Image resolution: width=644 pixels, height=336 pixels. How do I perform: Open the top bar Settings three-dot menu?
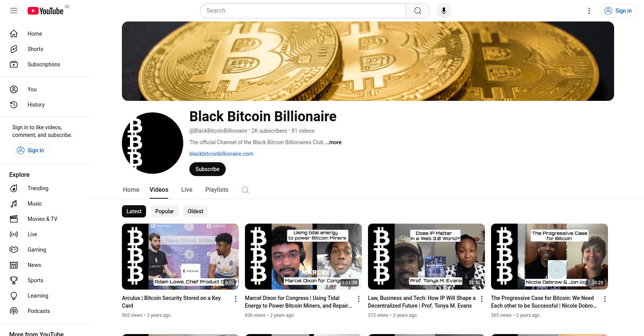589,11
